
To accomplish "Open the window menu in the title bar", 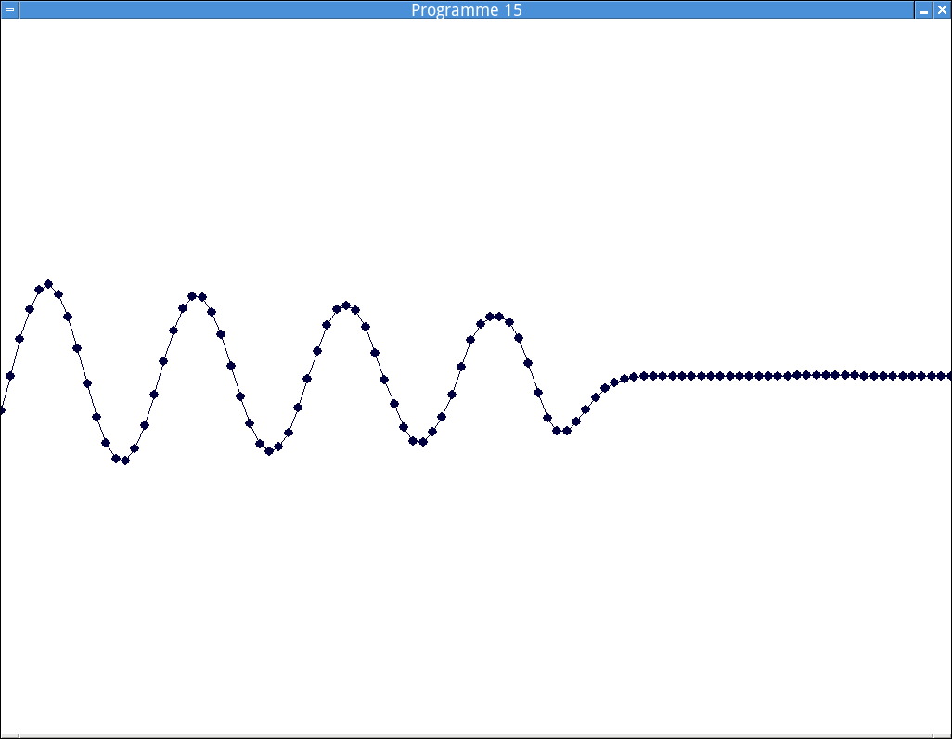I will tap(9, 9).
